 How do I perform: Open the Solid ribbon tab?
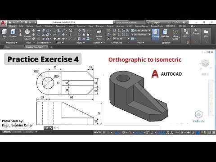tap(21, 26)
